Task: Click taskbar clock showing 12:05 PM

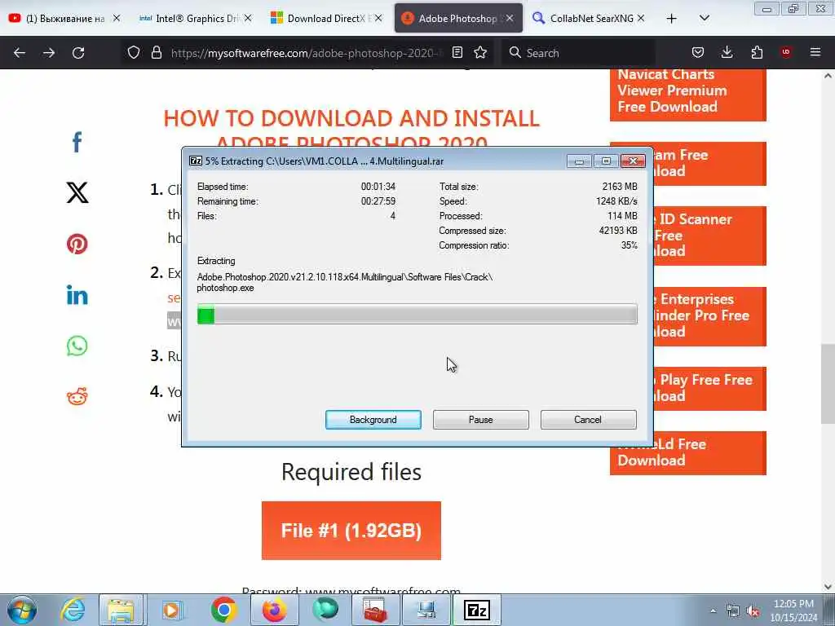Action: tap(793, 610)
